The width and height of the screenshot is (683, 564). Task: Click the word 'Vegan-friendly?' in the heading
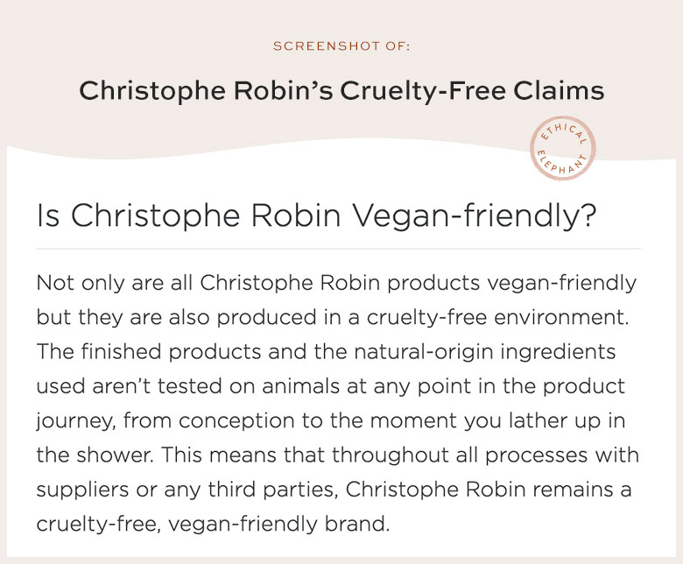click(x=474, y=215)
